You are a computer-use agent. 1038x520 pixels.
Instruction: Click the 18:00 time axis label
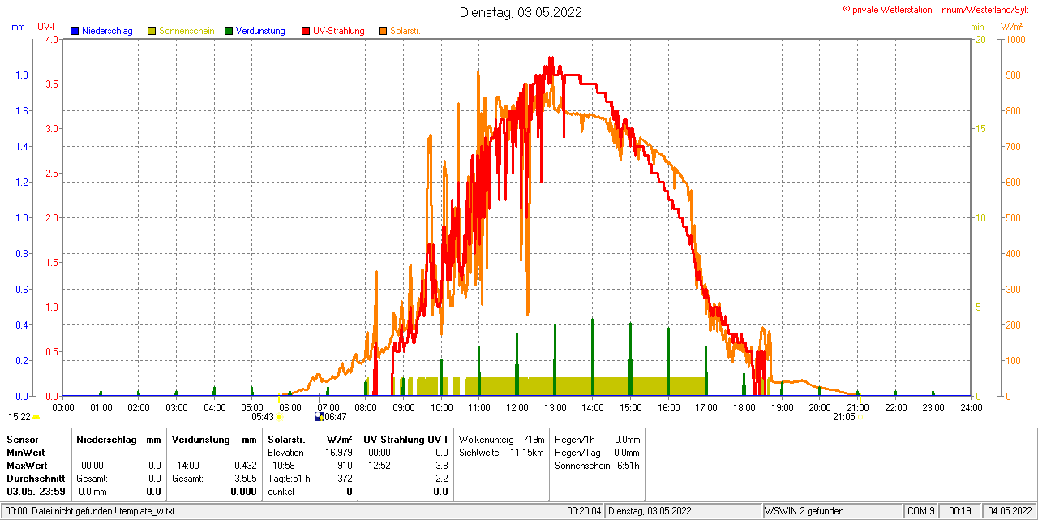[x=744, y=407]
